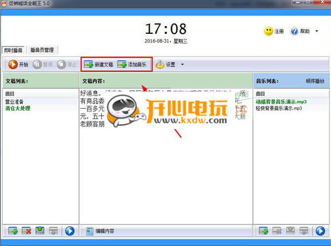Select 清仓大处理 script item

[18, 109]
